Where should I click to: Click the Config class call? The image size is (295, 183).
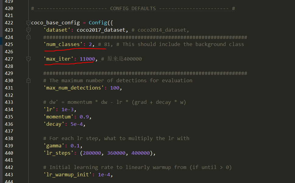pyautogui.click(x=98, y=23)
